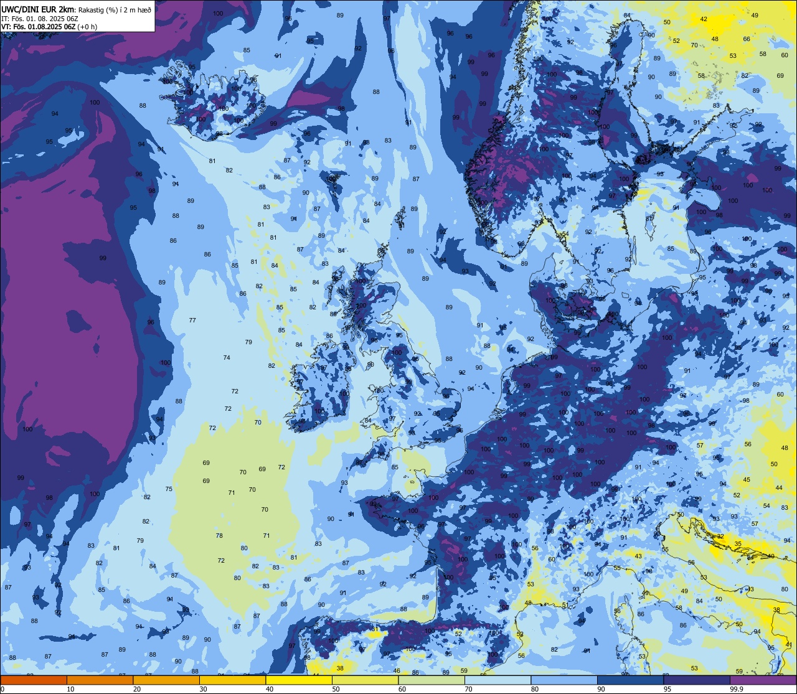This screenshot has height=694, width=797.
Task: Click the 0–10 % dark orange legend swatch
Action: click(34, 680)
